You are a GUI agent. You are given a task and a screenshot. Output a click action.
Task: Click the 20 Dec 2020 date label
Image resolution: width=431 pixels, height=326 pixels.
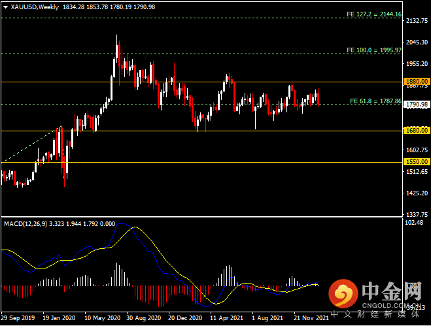(x=185, y=318)
